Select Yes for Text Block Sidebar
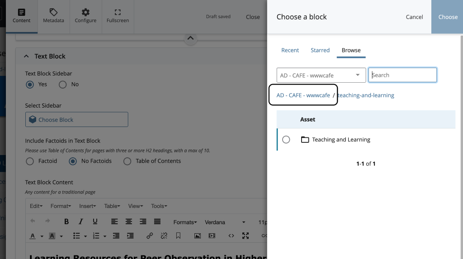 30,85
